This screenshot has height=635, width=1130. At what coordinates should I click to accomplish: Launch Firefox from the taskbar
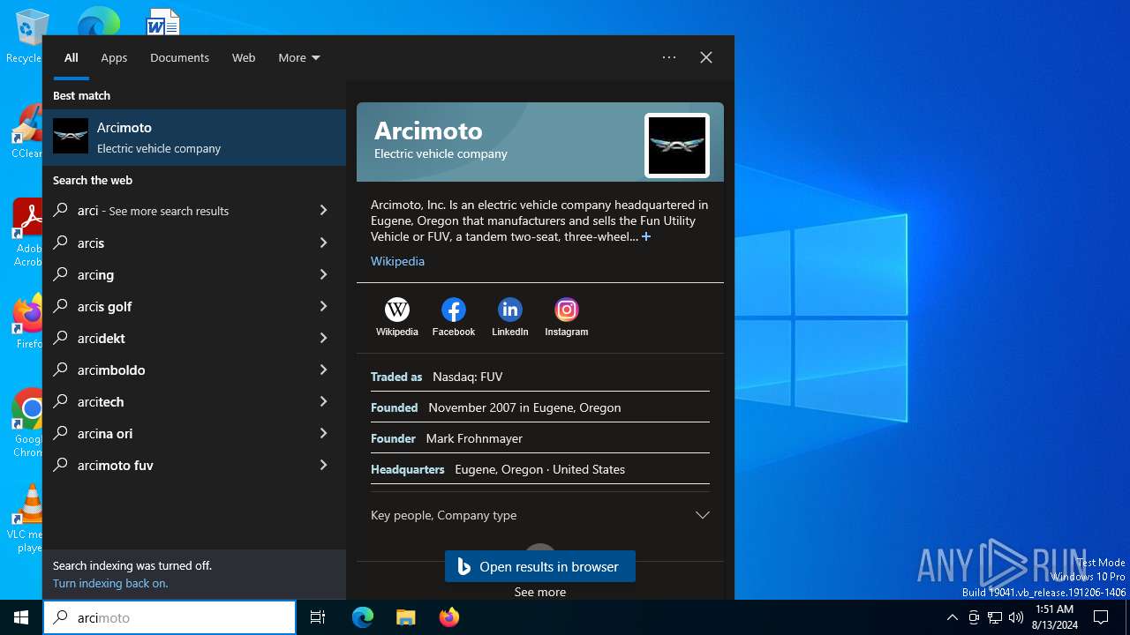pos(449,617)
